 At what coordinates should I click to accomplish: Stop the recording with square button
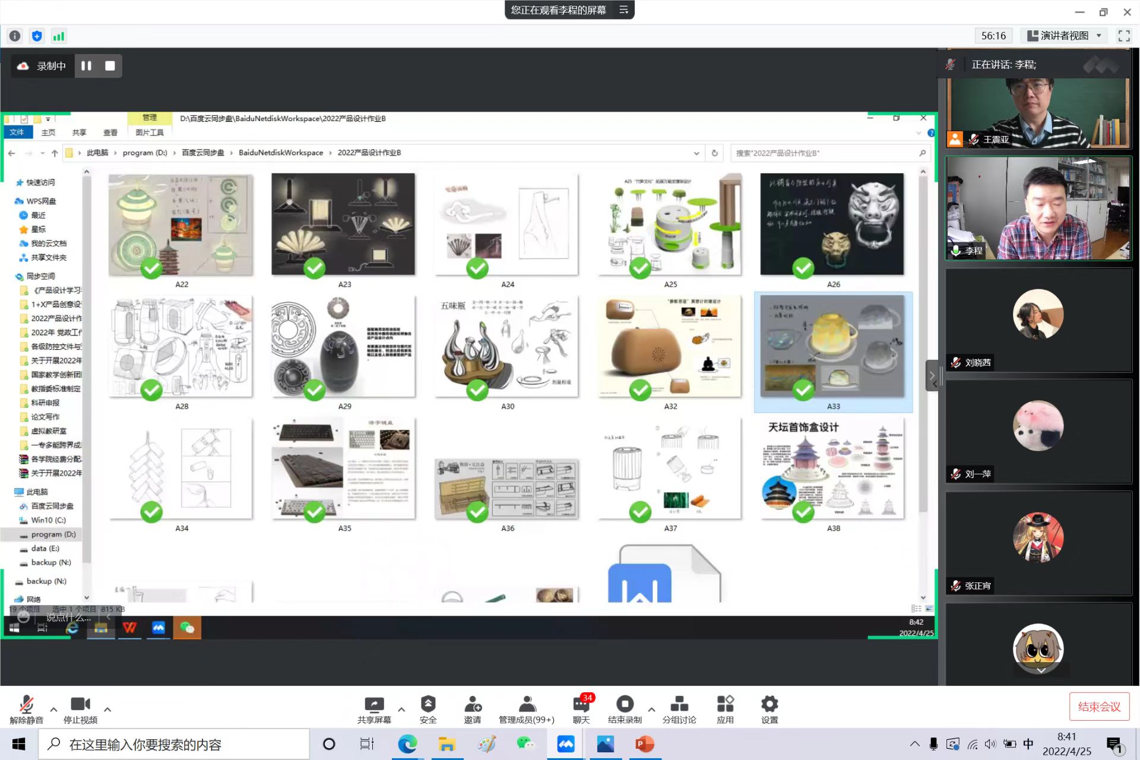(x=110, y=66)
